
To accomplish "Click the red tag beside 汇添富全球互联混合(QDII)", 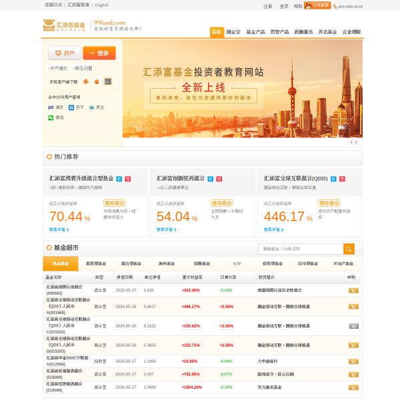I will [342, 179].
